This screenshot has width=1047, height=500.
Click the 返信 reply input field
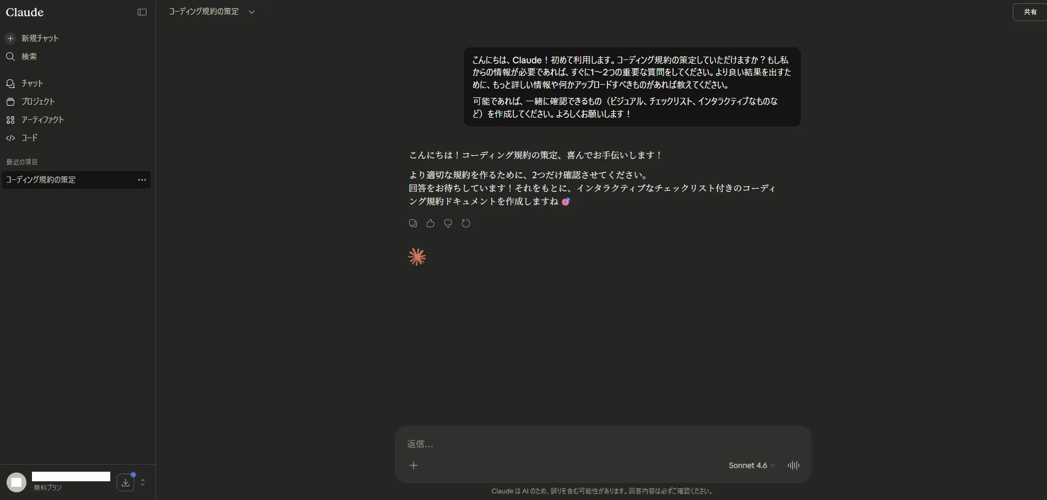tap(603, 444)
